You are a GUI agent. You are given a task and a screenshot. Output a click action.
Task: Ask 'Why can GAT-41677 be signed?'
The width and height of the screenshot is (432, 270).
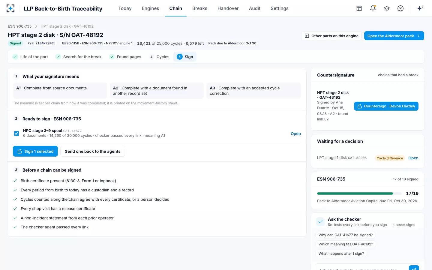[x=346, y=235]
